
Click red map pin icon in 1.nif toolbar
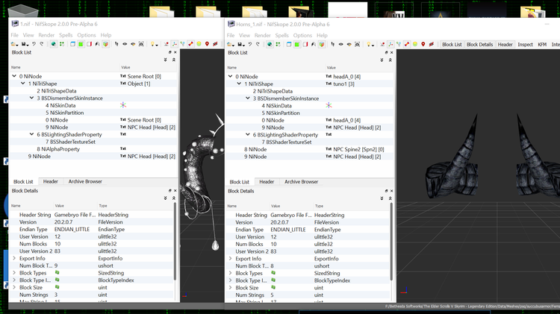pos(207,44)
